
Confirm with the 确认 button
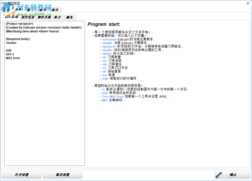click(233, 175)
